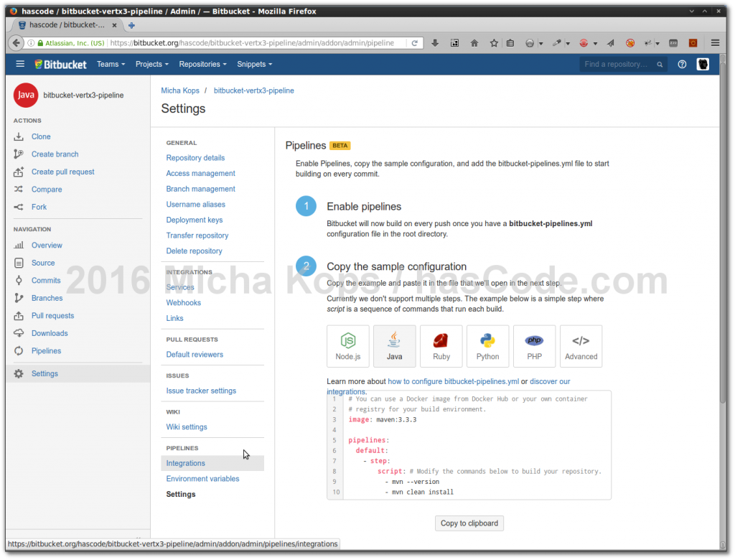Click the Find a repository search field
735x560 pixels.
point(619,64)
